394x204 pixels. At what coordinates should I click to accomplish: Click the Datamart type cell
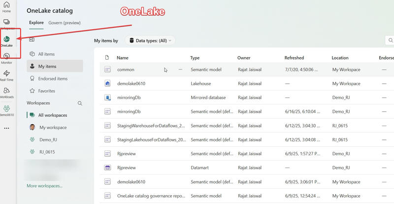(x=200, y=168)
